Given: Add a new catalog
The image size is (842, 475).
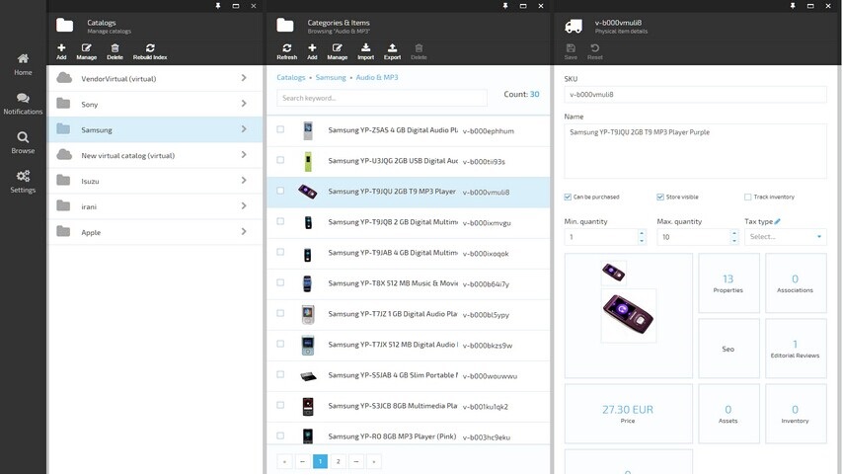Looking at the screenshot, I should click(61, 51).
